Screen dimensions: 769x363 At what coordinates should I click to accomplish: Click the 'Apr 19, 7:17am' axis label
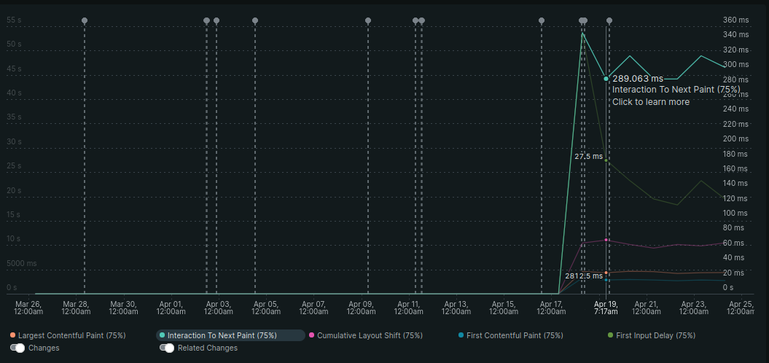coord(606,308)
